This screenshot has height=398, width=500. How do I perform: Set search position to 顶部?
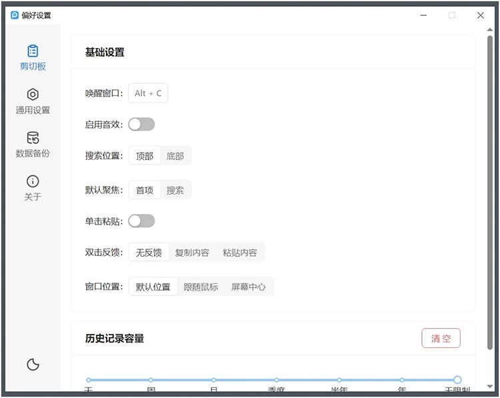tap(145, 156)
